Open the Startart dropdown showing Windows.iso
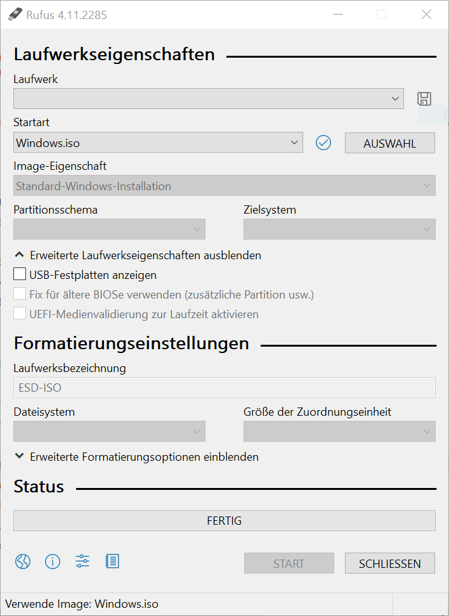Screen dimensions: 449x616 click(x=158, y=142)
